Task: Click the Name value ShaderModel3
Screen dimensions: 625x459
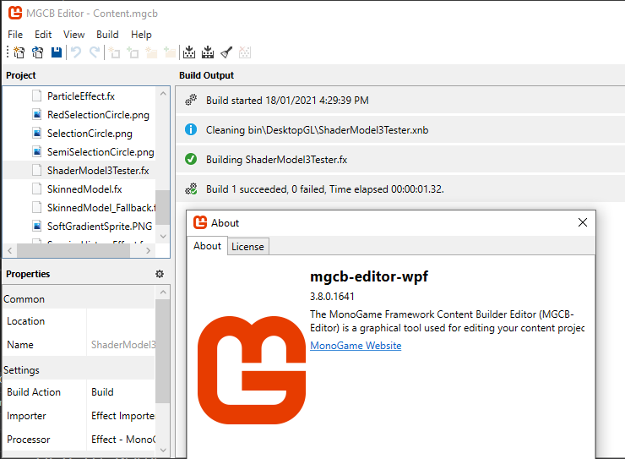Action: [x=123, y=345]
